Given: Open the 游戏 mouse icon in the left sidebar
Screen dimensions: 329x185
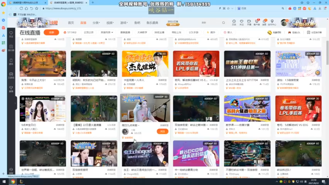Looking at the screenshot, I should (x=11, y=62).
